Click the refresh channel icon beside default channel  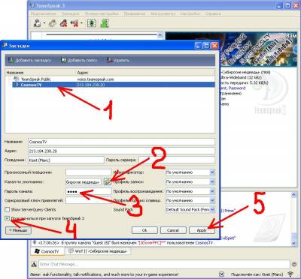[108, 181]
